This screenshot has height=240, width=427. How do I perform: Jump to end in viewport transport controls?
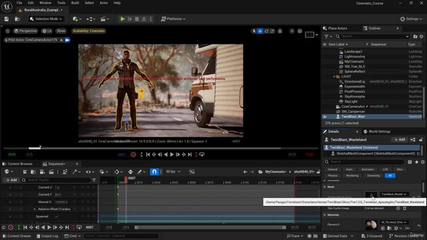click(x=189, y=155)
